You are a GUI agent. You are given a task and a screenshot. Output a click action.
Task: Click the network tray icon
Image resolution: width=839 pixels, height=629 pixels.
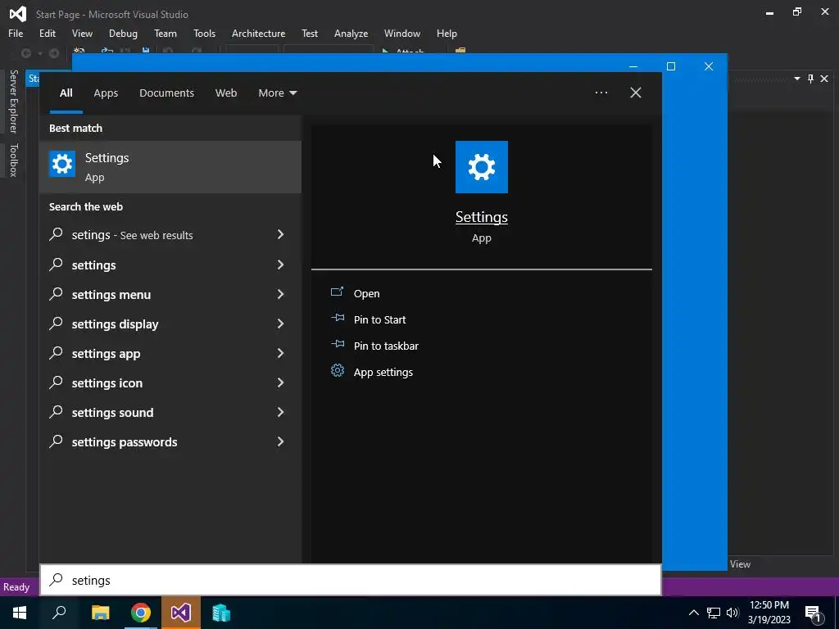tap(714, 613)
